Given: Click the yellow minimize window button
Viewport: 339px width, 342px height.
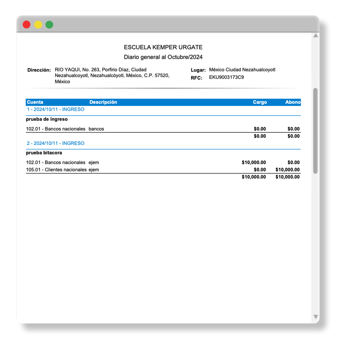Looking at the screenshot, I should 38,25.
